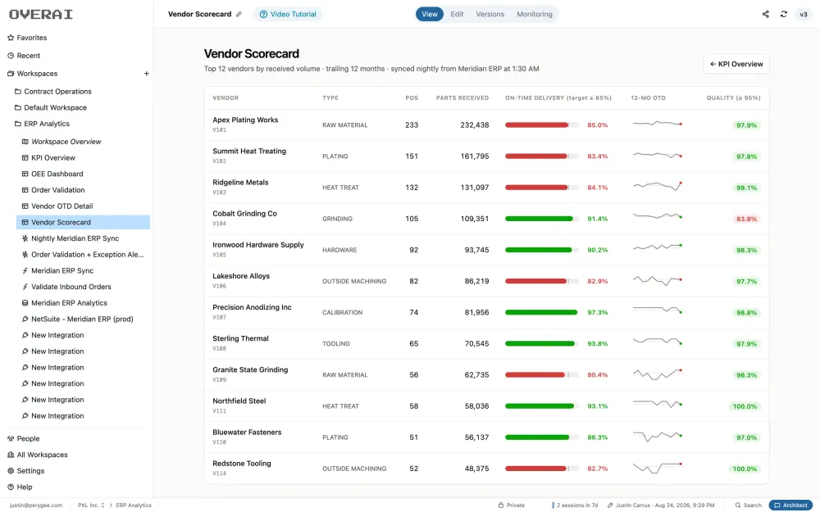The image size is (820, 512).
Task: Click the QUALITY column header
Action: pos(733,98)
